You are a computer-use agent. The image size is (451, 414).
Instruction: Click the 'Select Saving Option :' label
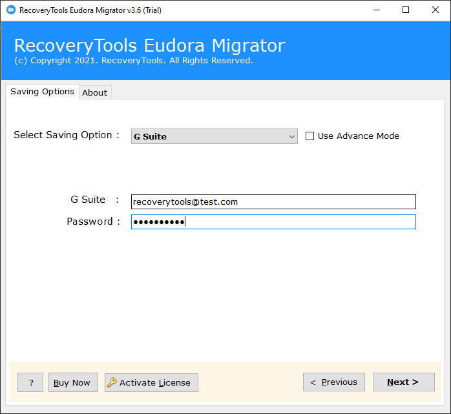click(x=67, y=135)
